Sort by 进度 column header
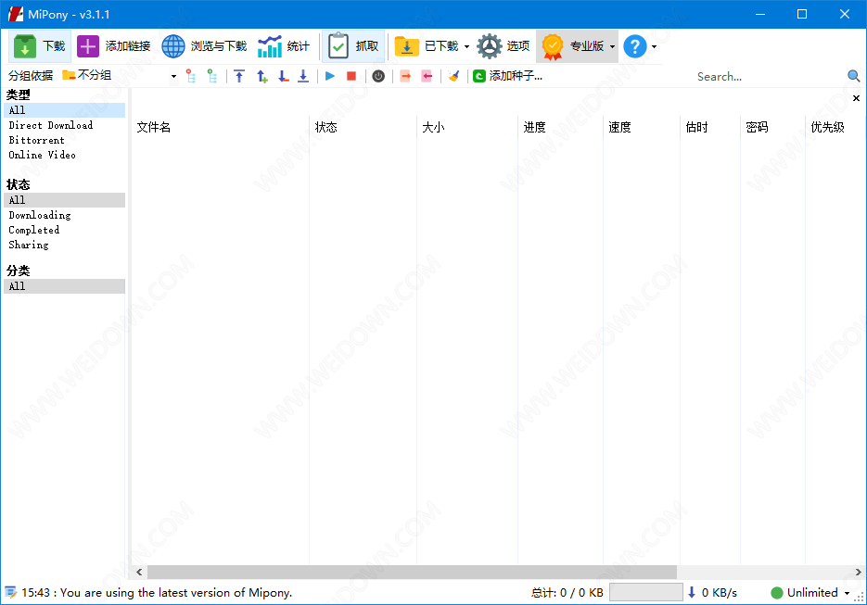Image resolution: width=867 pixels, height=605 pixels. [x=560, y=128]
